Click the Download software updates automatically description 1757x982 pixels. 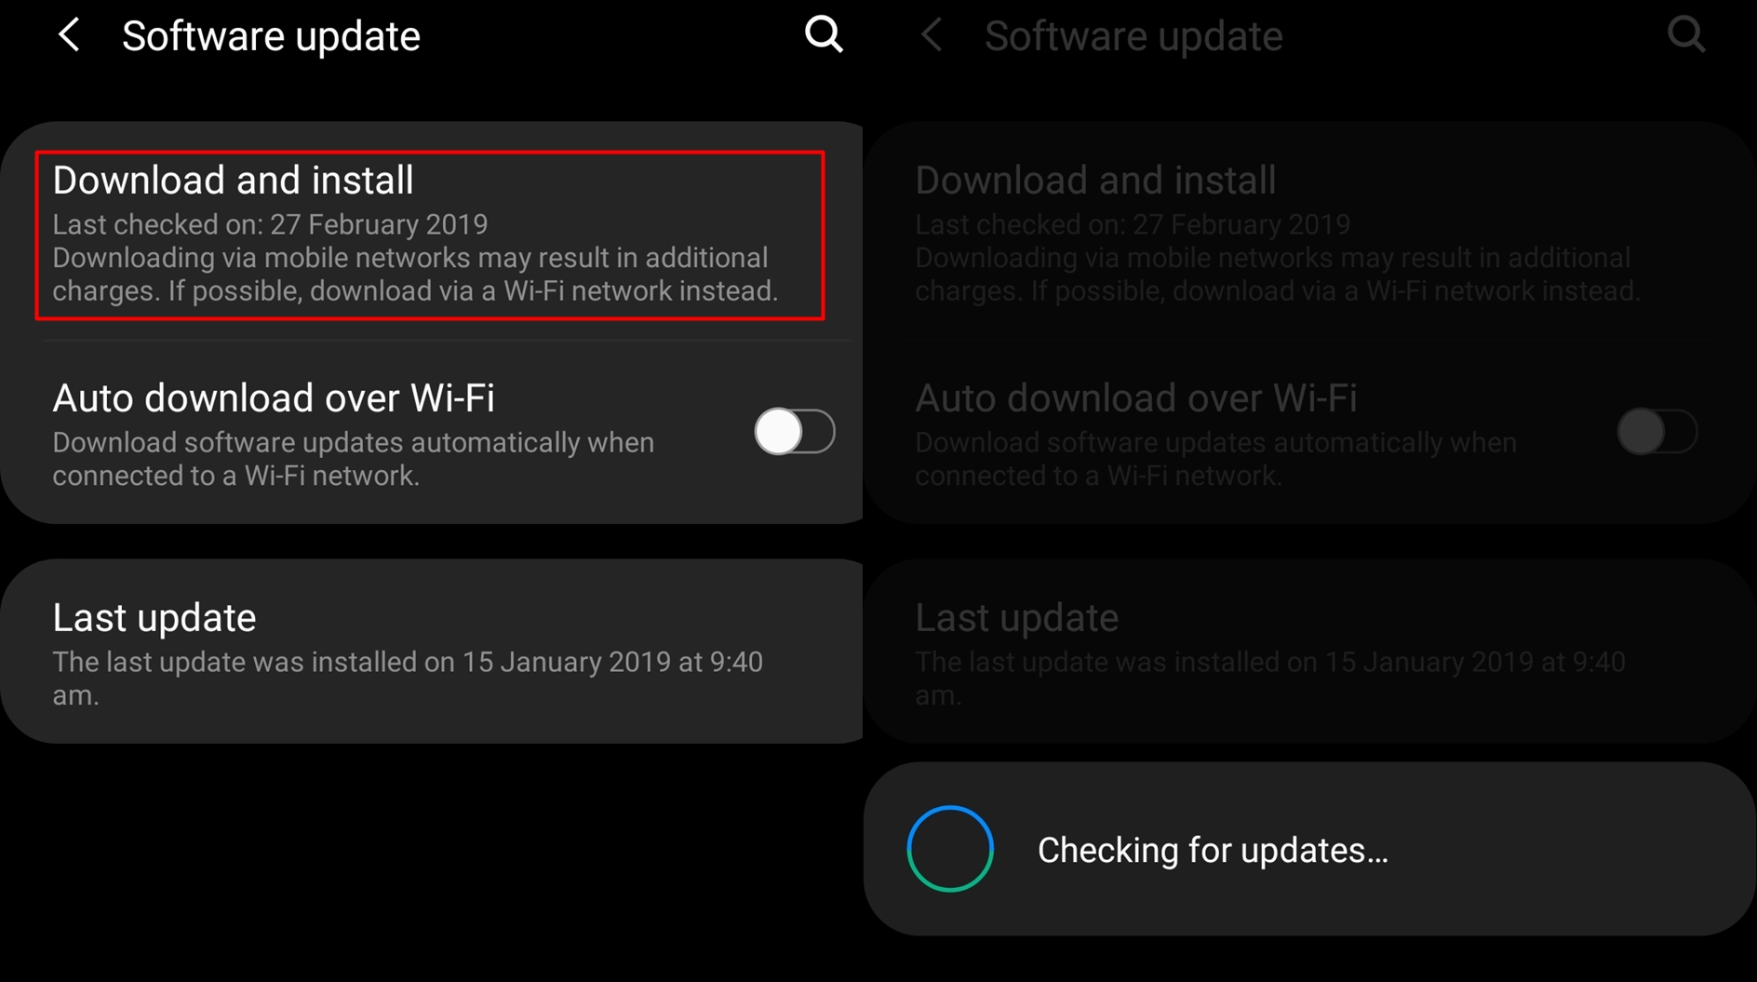[354, 459]
